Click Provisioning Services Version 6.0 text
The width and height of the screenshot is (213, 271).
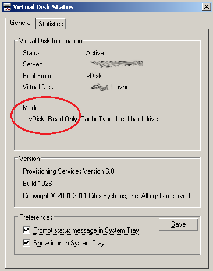69,171
